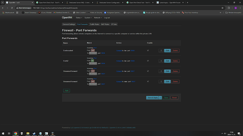Image resolution: width=243 pixels, height=136 pixels.
Task: Uncheck the Ensh2 rule enable checkbox
Action: [x=148, y=61]
